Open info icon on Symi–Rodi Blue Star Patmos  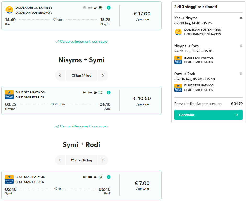(x=109, y=177)
